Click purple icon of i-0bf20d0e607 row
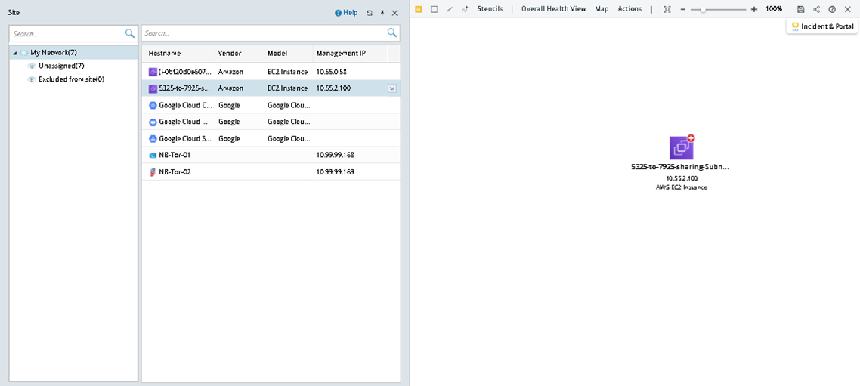Screen dimensions: 860x386 pyautogui.click(x=153, y=72)
